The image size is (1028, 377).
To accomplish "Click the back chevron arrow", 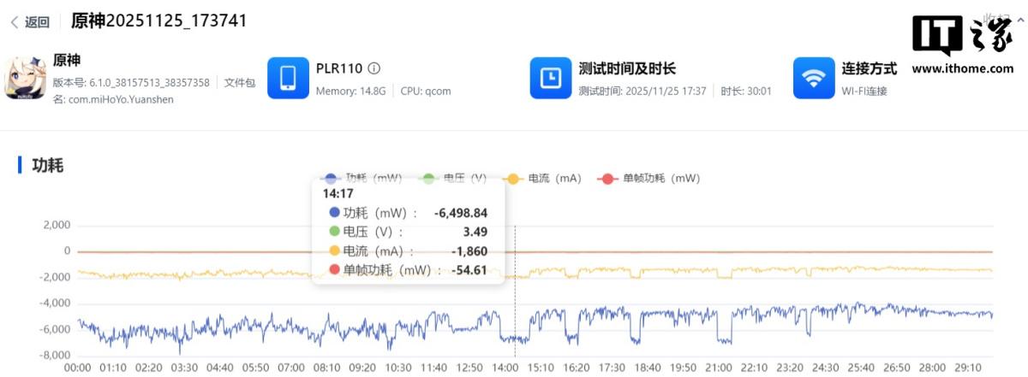I will point(14,22).
